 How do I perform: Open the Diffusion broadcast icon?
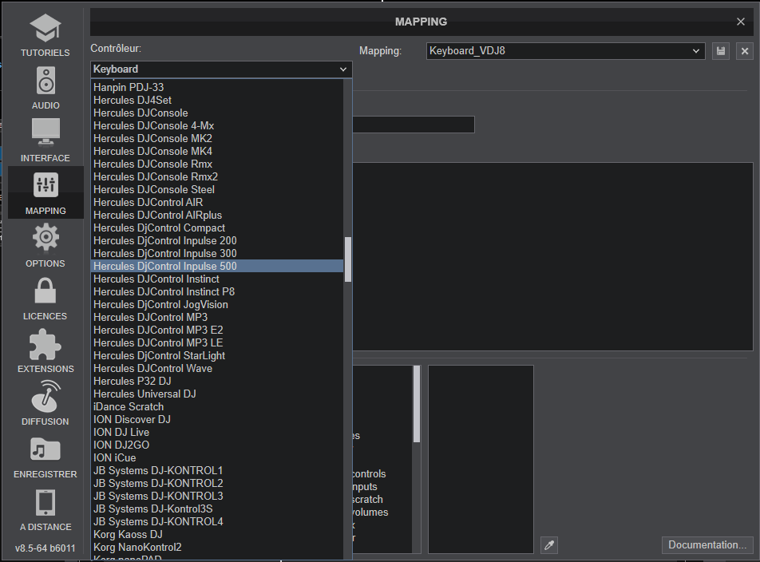tap(46, 396)
